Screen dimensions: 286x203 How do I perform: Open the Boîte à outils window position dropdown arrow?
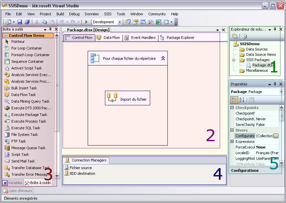[x=45, y=29]
